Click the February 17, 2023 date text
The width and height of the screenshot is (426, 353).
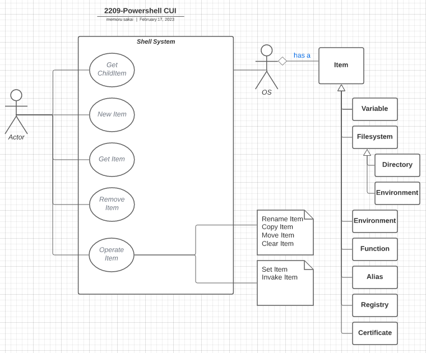tap(157, 19)
